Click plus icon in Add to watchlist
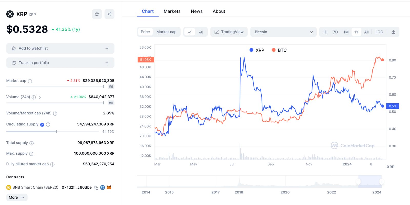The width and height of the screenshot is (410, 205). pyautogui.click(x=107, y=48)
